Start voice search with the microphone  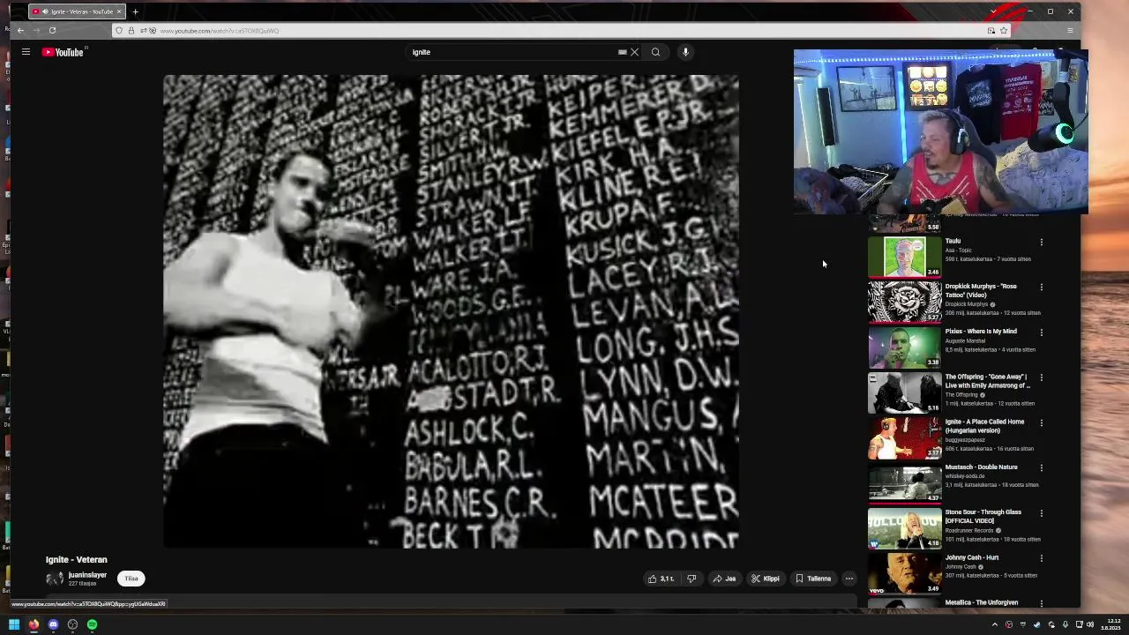click(685, 52)
